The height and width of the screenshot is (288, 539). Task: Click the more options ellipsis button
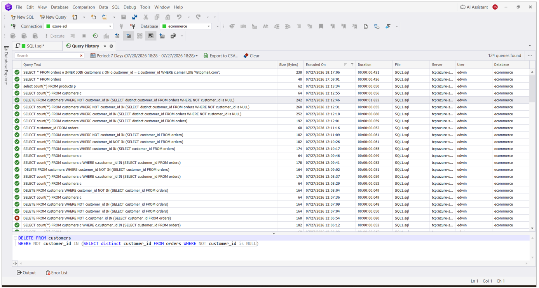[530, 56]
